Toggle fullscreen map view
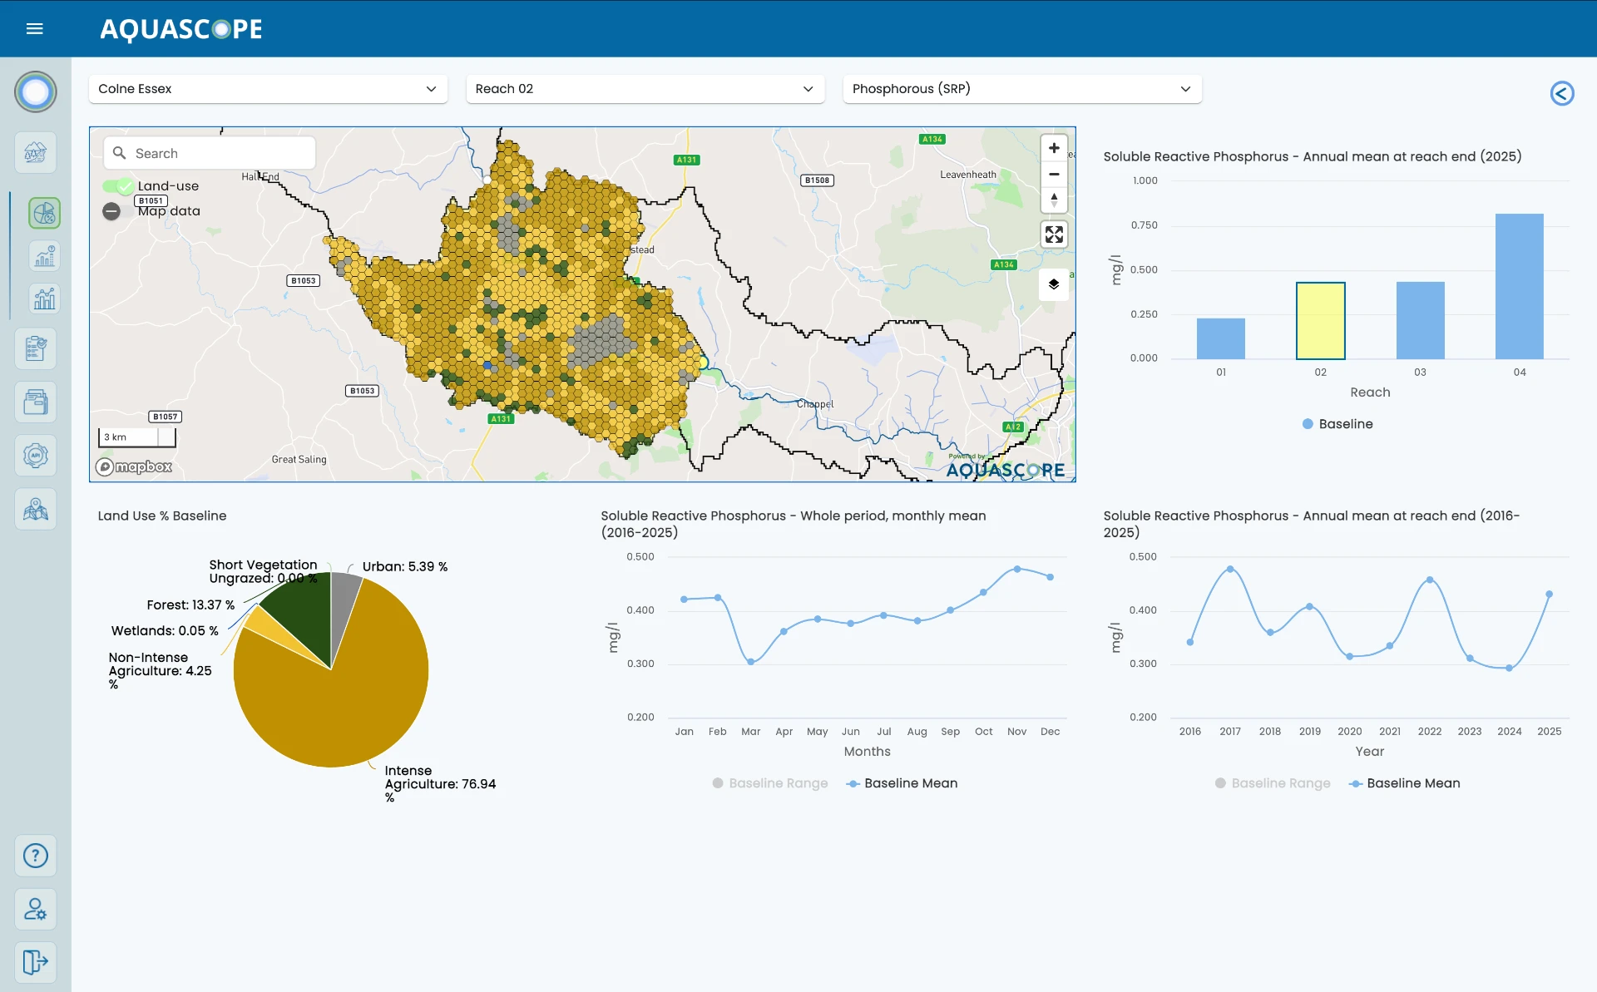Screen dimensions: 1597x992 (1054, 234)
